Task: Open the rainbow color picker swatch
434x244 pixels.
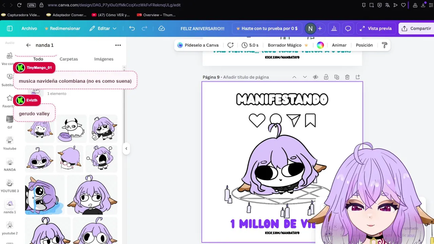Action: pos(320,45)
